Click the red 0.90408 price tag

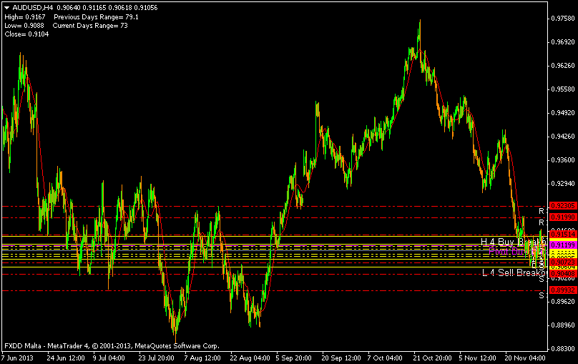[x=562, y=273]
